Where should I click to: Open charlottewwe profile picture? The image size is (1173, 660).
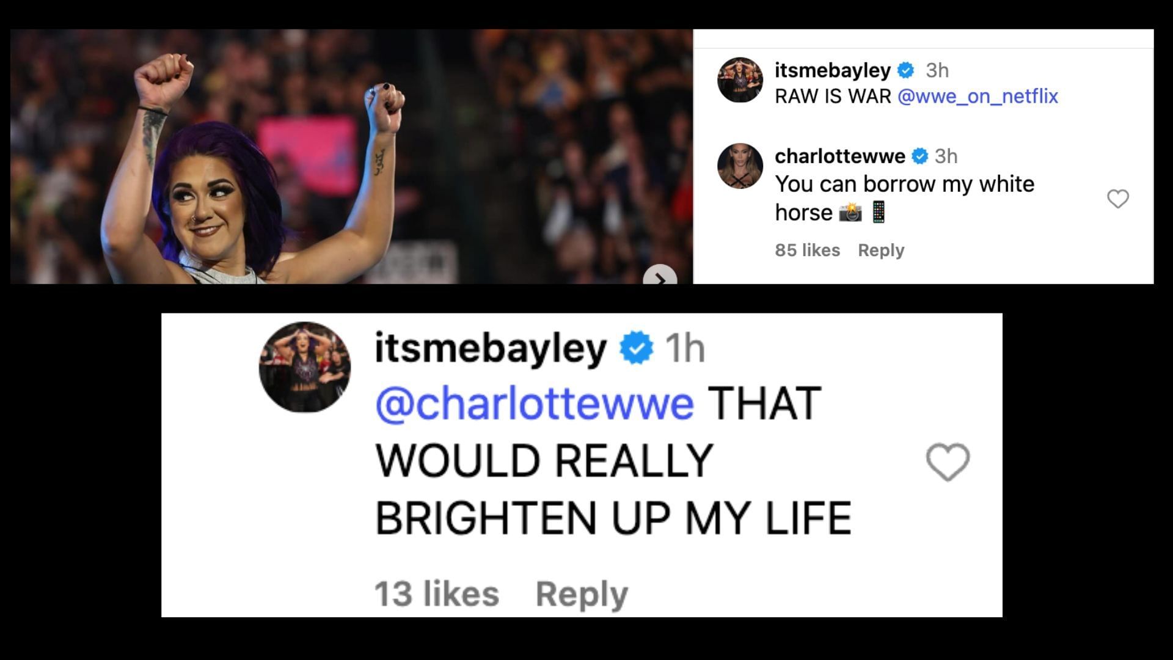[x=740, y=166]
